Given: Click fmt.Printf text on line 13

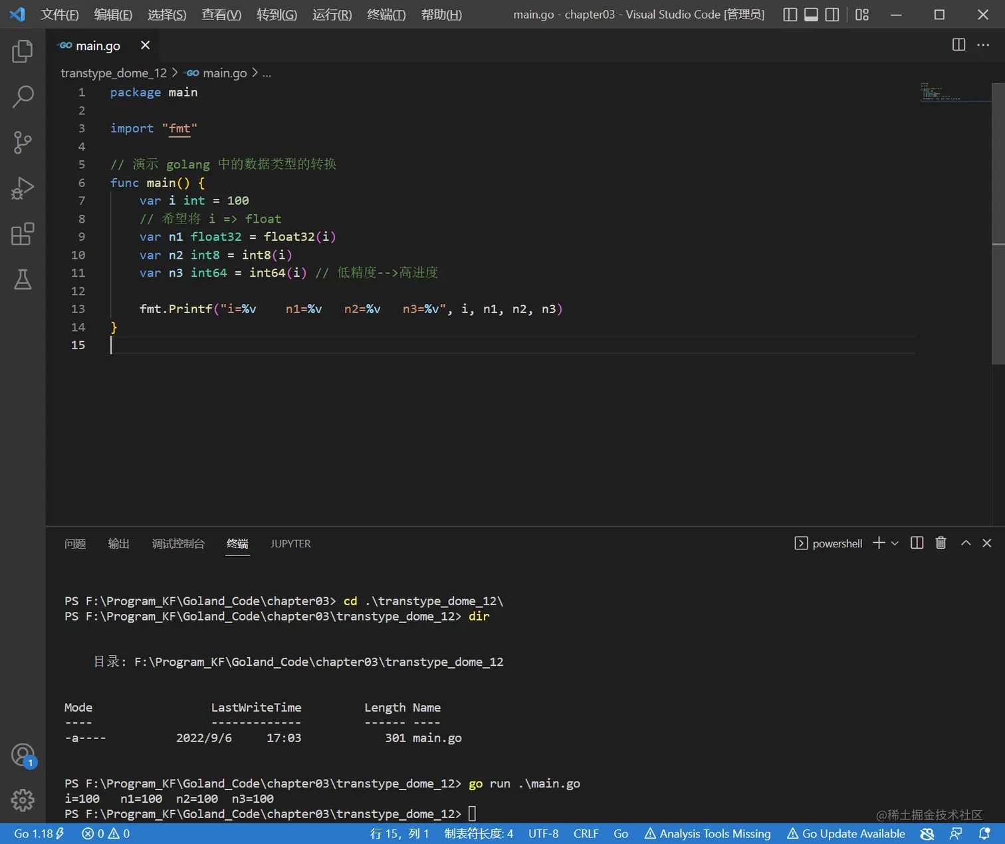Looking at the screenshot, I should coord(175,309).
